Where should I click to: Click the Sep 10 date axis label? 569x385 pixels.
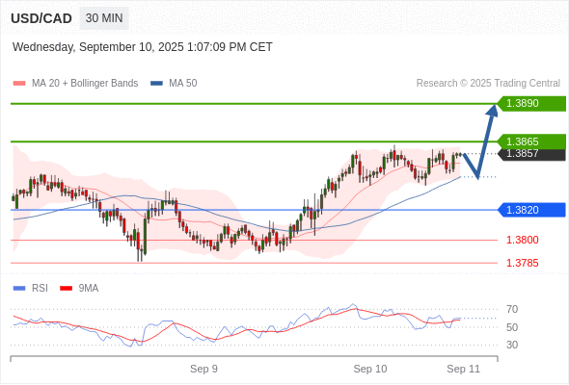[370, 369]
